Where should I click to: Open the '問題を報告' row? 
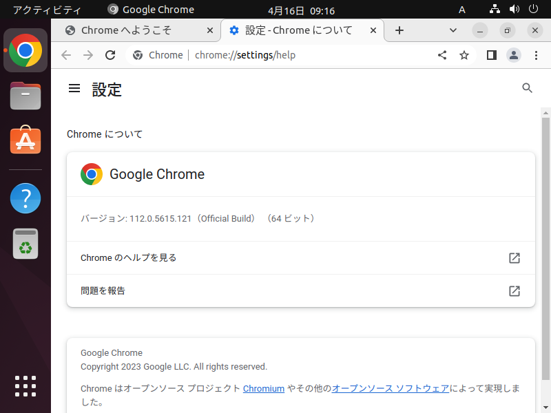point(301,290)
